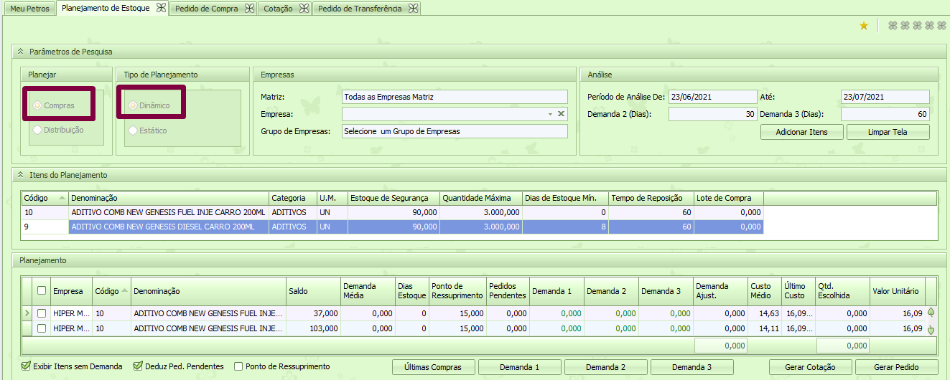Click the Código column sort arrow in Planejamento
The width and height of the screenshot is (950, 380).
[124, 291]
